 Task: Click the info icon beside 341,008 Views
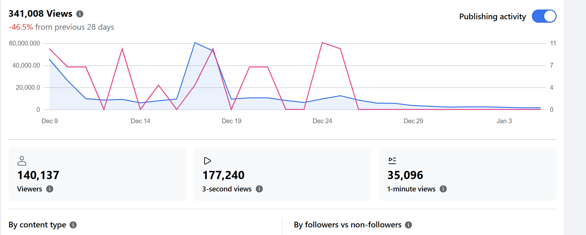pyautogui.click(x=80, y=14)
